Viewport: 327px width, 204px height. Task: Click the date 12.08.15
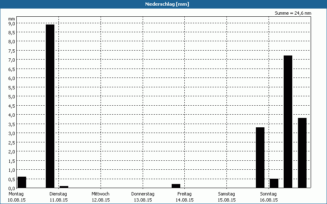coord(101,200)
